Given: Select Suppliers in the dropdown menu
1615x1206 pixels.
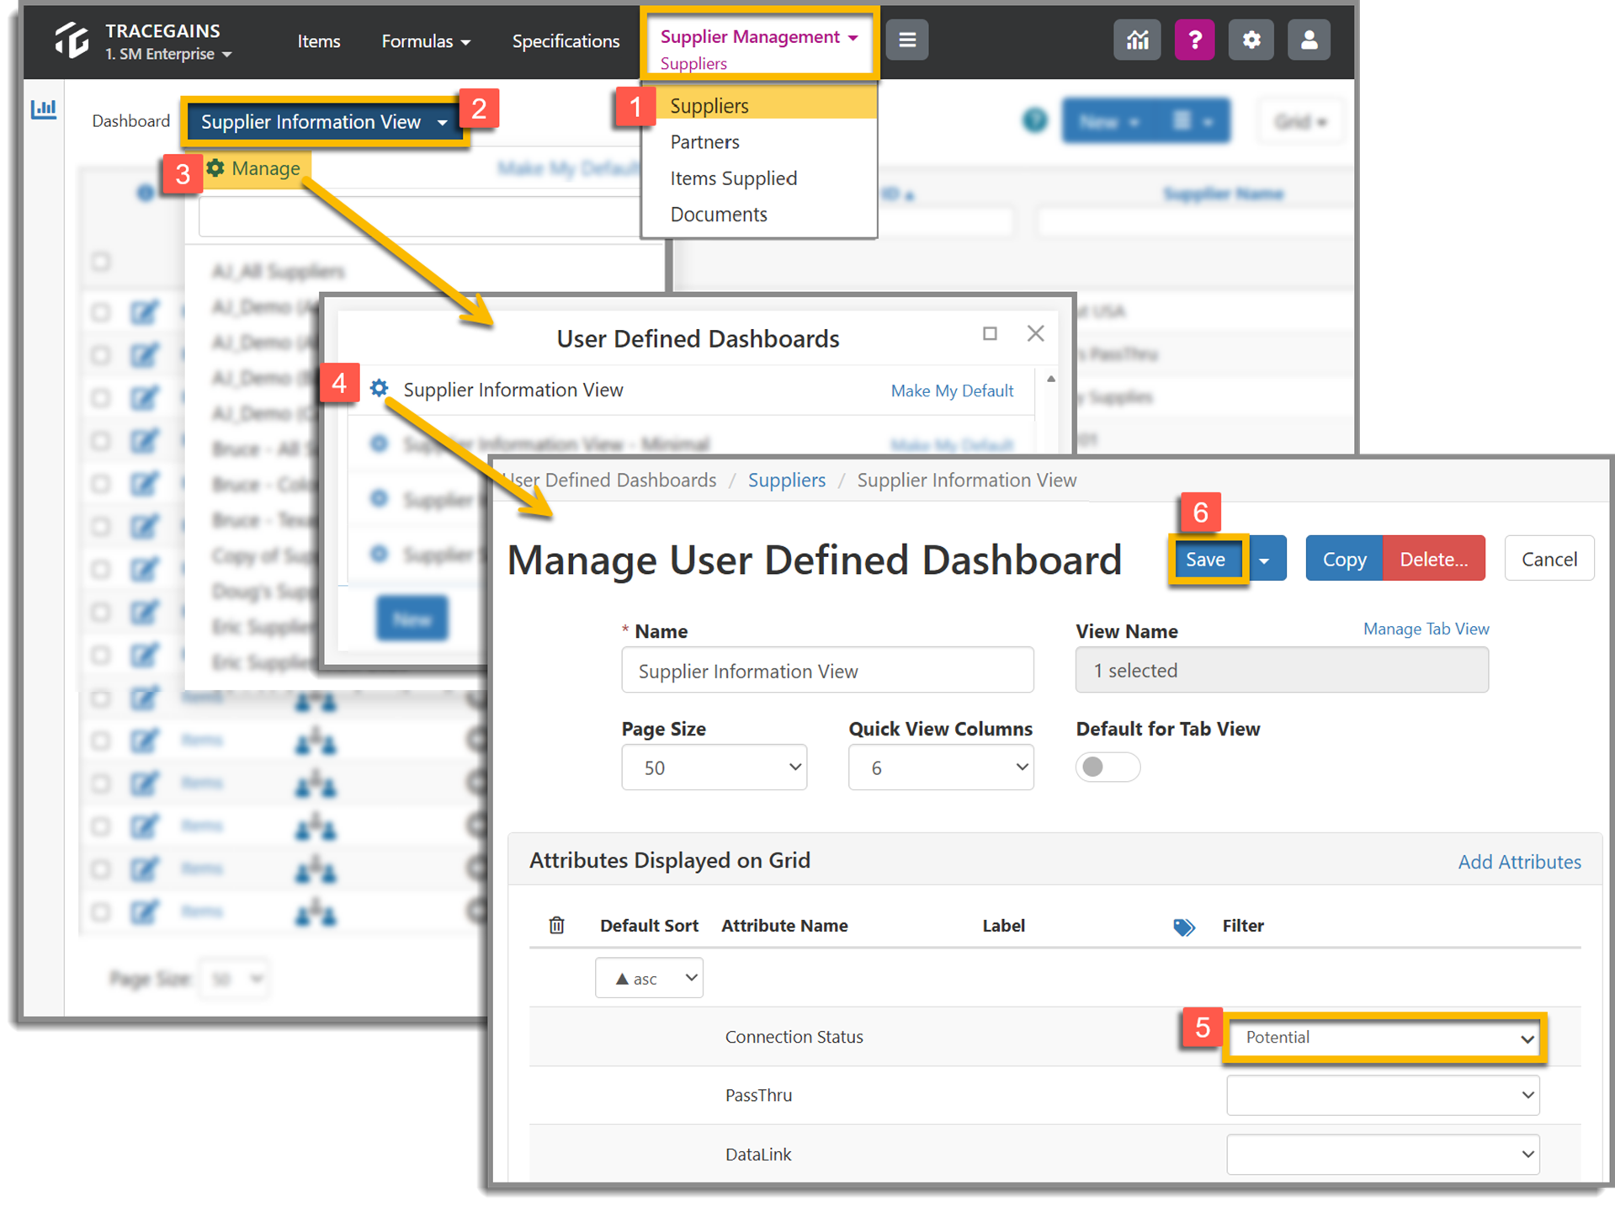Looking at the screenshot, I should click(x=759, y=105).
